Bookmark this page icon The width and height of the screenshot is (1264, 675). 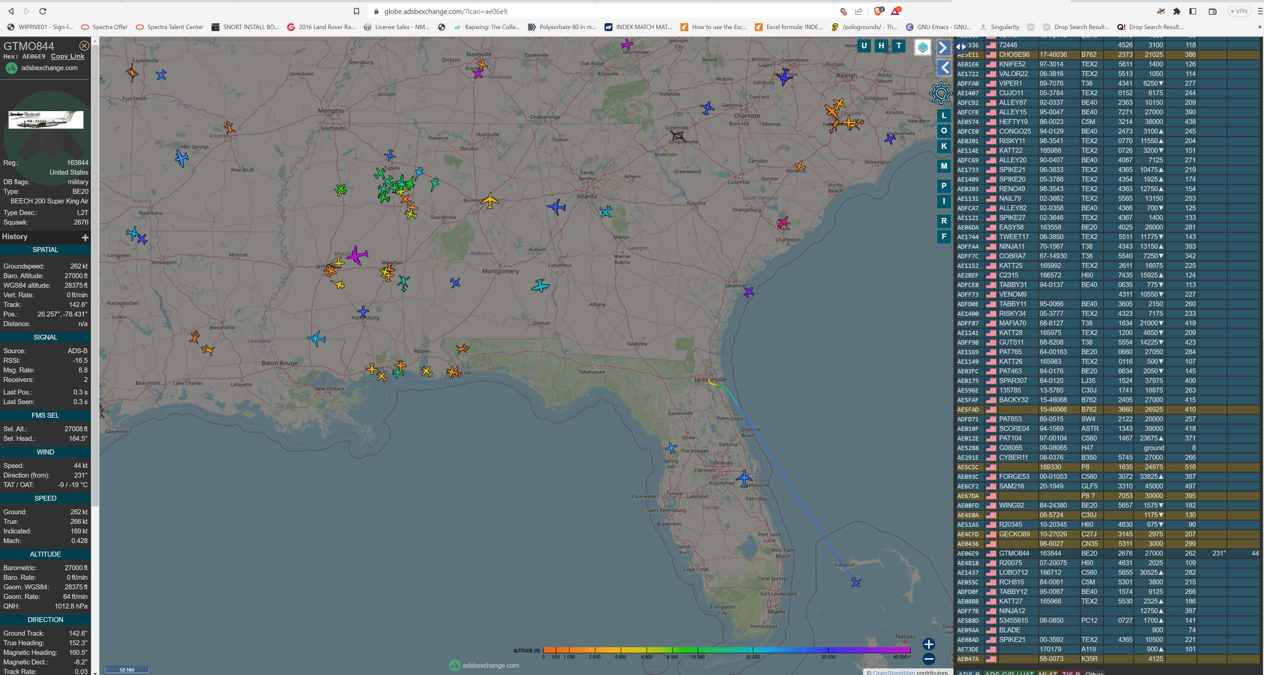coord(356,11)
